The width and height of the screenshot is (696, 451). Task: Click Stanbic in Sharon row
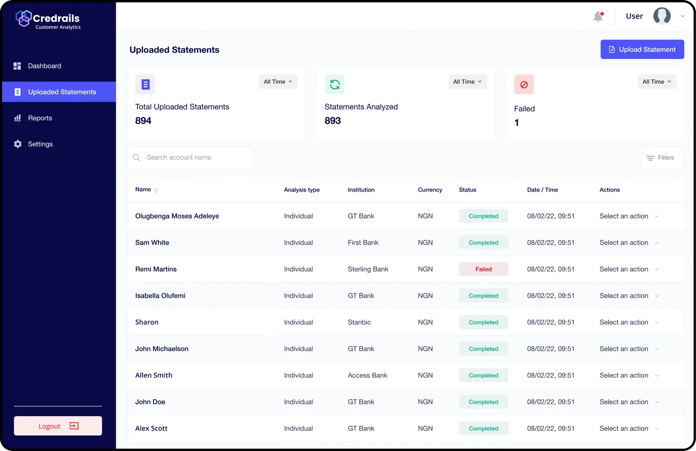[x=359, y=322]
